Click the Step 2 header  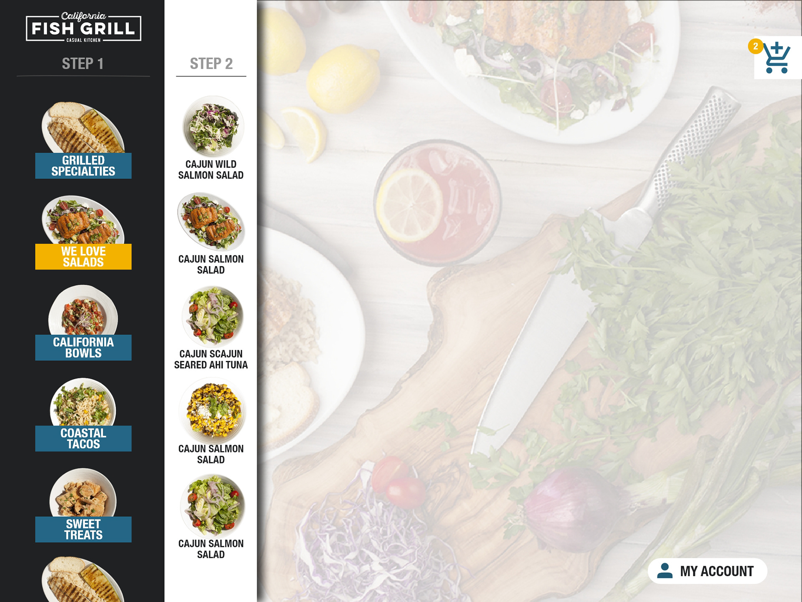pyautogui.click(x=211, y=64)
